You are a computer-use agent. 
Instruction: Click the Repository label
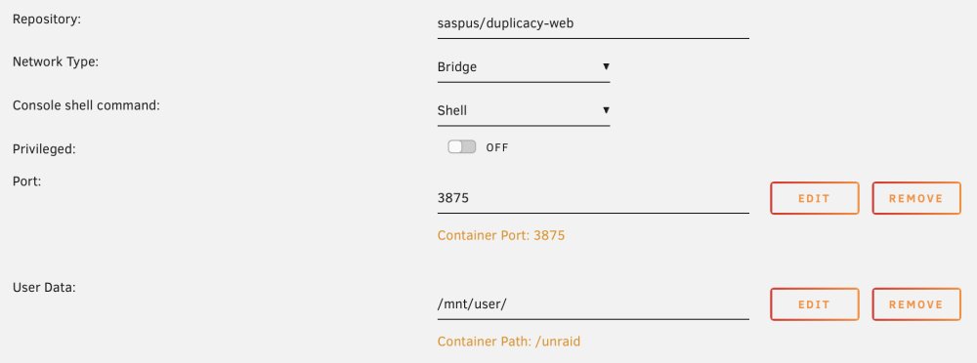click(x=47, y=20)
